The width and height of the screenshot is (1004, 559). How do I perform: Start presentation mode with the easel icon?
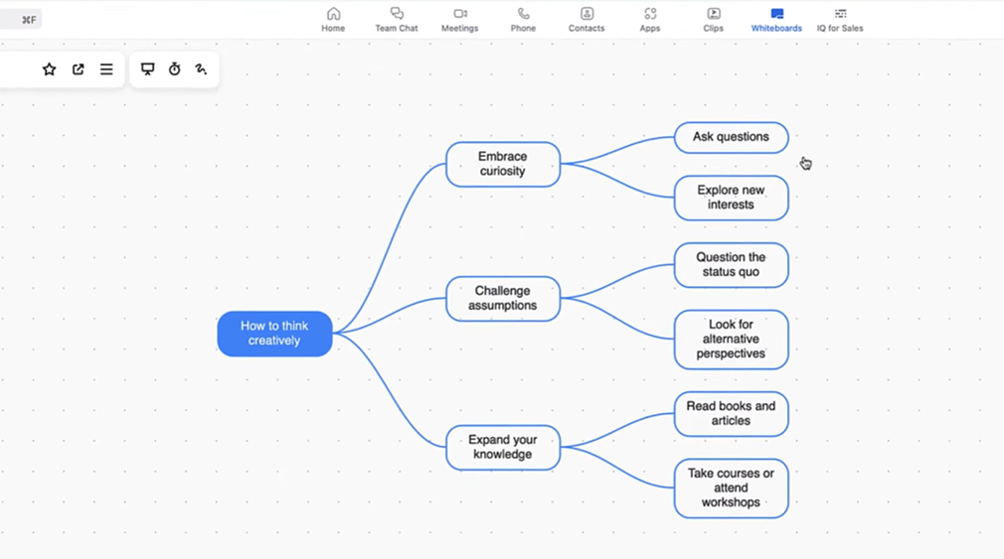point(148,70)
